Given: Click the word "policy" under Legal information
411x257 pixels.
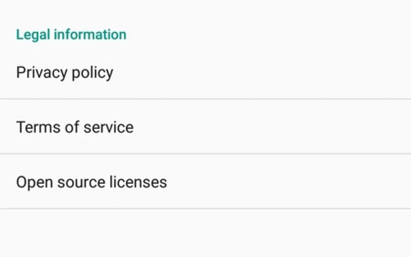Looking at the screenshot, I should pyautogui.click(x=93, y=73).
